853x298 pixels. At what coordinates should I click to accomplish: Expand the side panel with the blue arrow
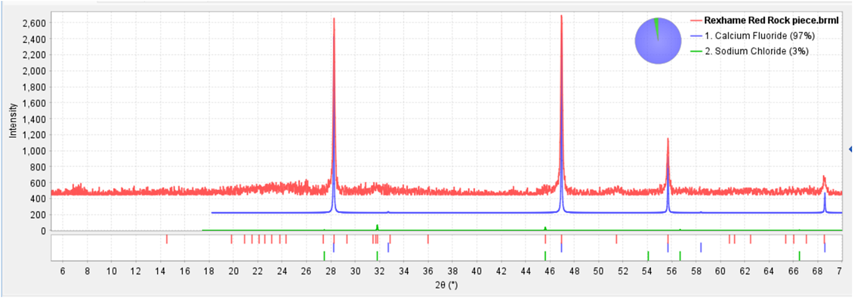pos(851,149)
